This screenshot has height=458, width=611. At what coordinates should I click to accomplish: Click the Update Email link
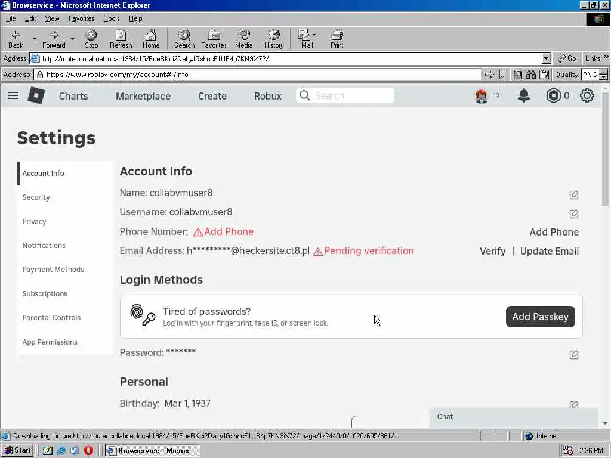[550, 251]
